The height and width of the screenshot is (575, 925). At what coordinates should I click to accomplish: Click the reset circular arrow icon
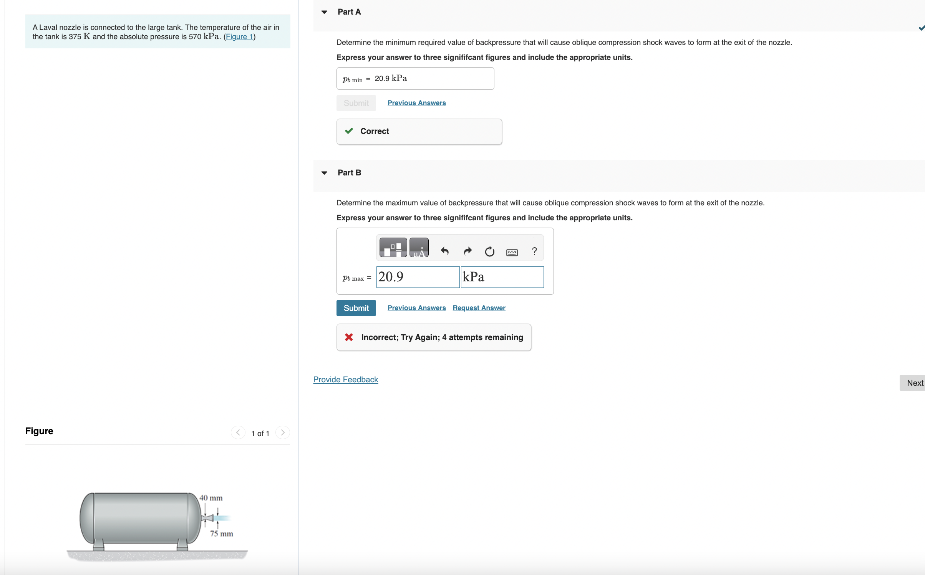(489, 252)
